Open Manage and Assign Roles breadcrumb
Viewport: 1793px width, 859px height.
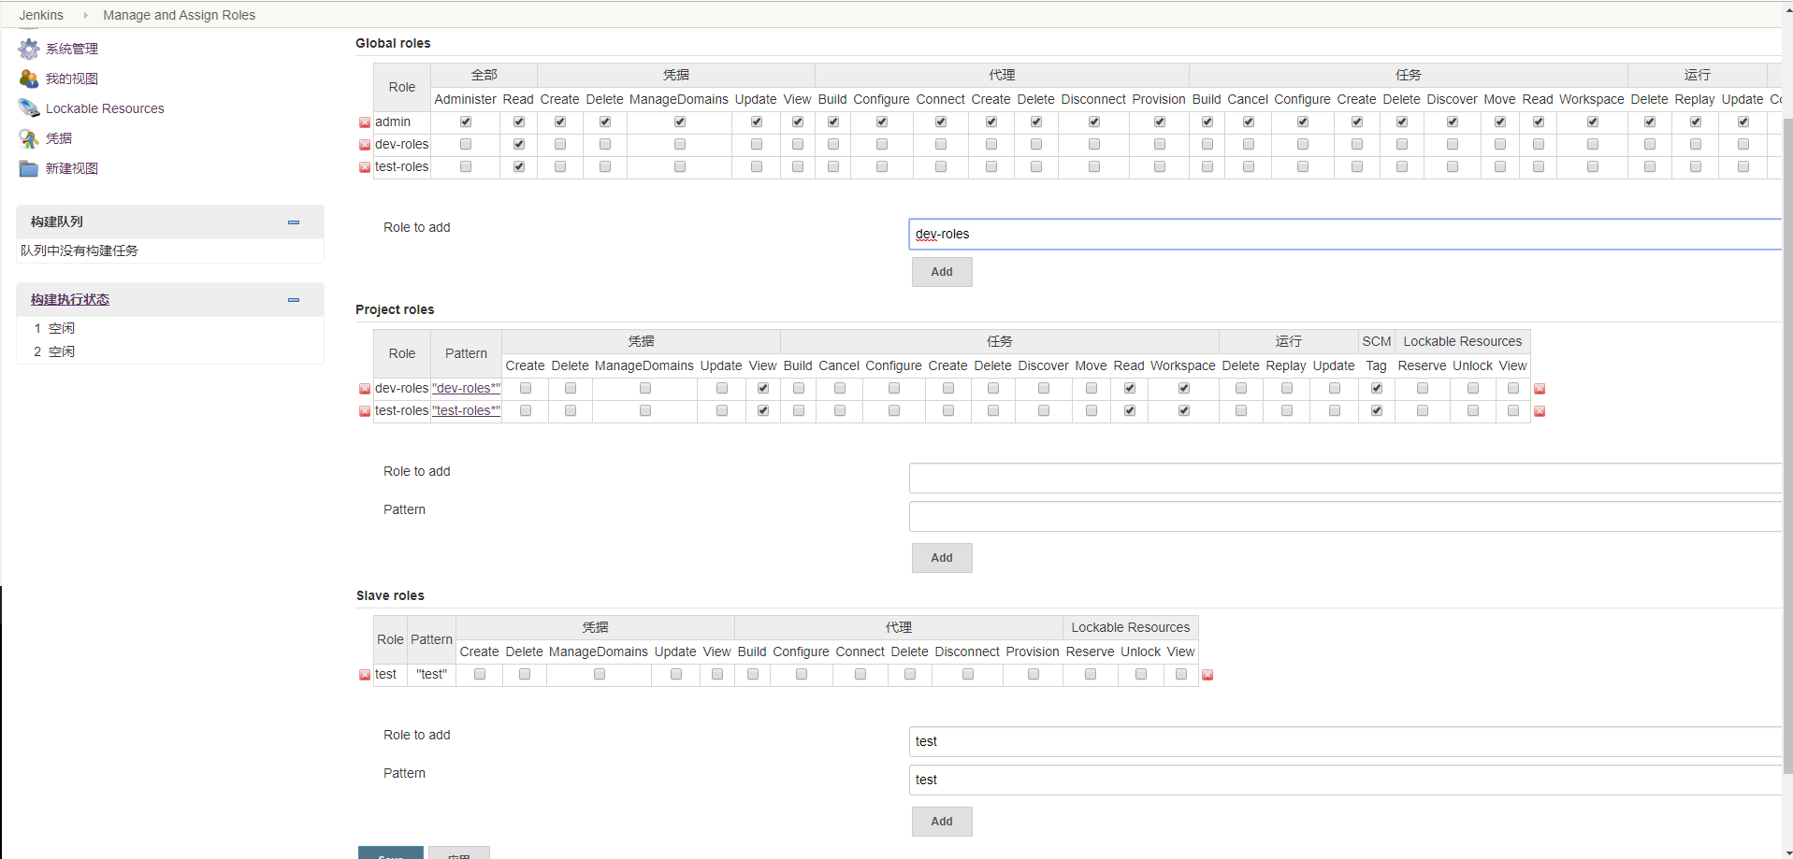click(x=179, y=15)
